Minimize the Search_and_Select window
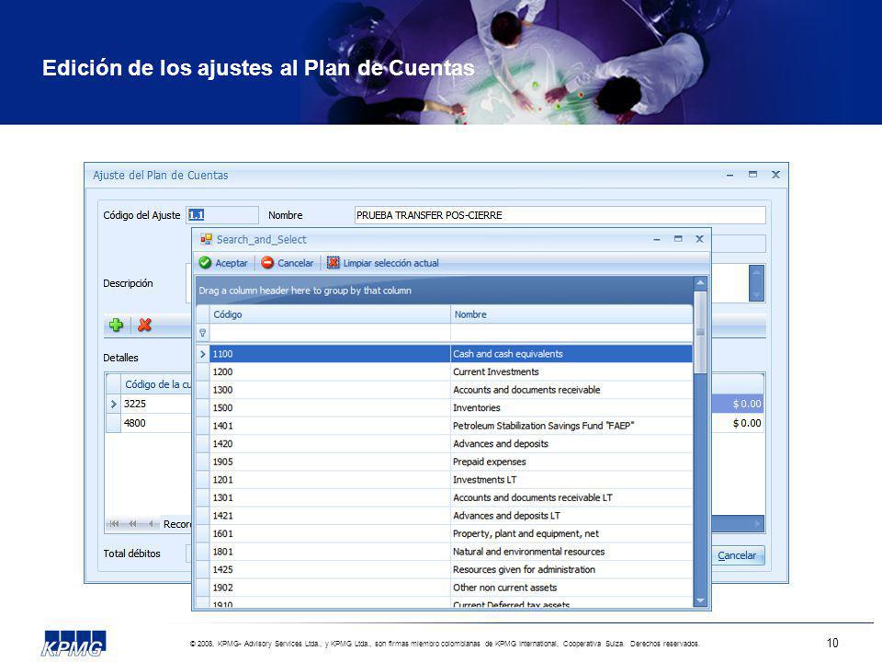The height and width of the screenshot is (662, 882). pyautogui.click(x=656, y=240)
